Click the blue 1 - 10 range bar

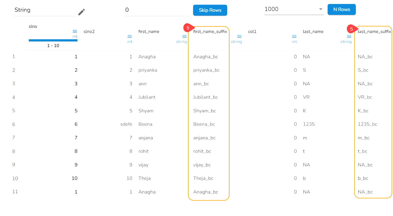click(53, 40)
